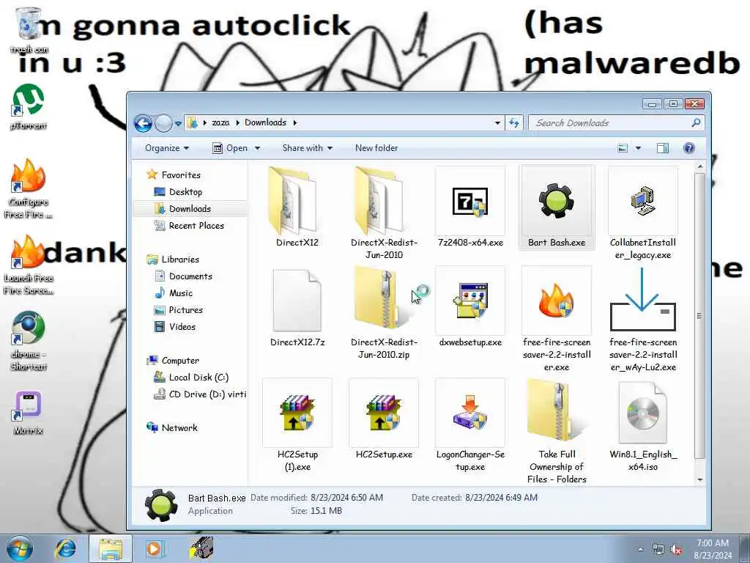The height and width of the screenshot is (563, 750).
Task: Open Windows Media Player from taskbar
Action: [154, 548]
